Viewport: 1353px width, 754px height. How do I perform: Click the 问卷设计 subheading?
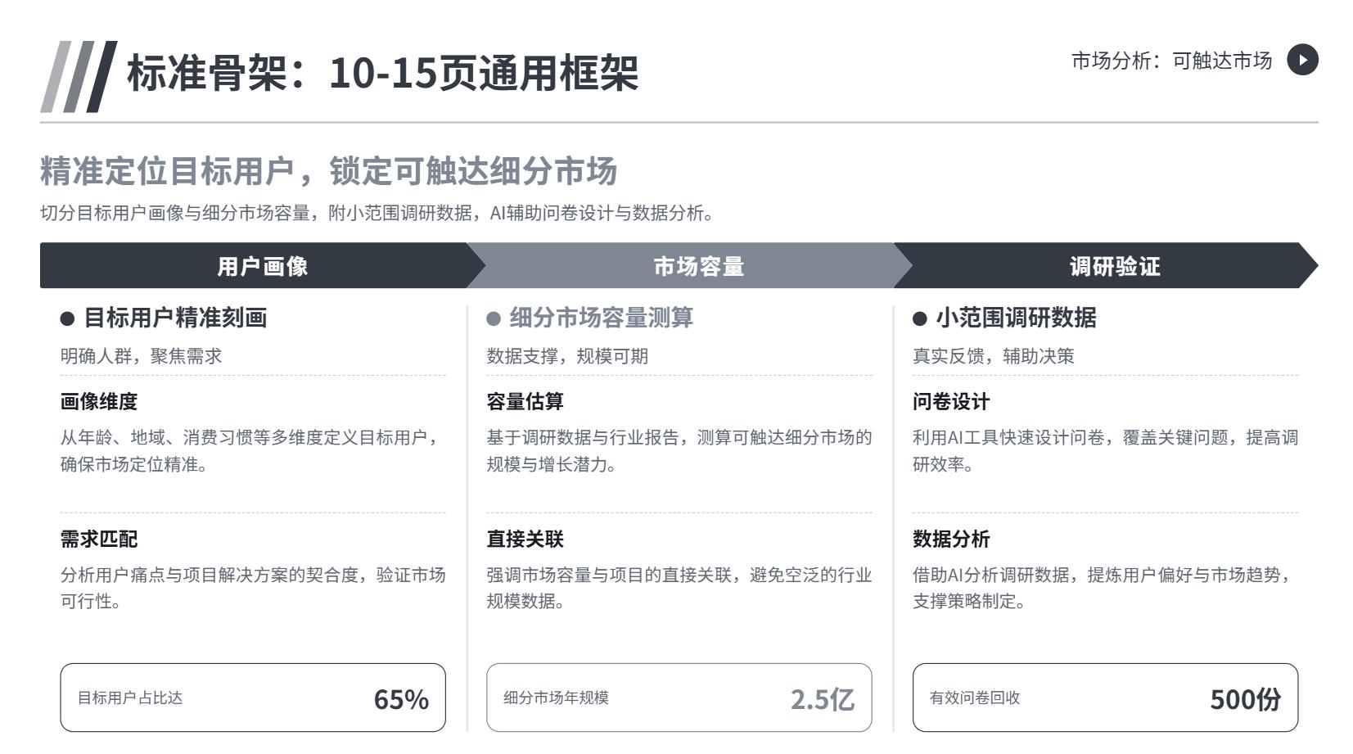coord(951,401)
